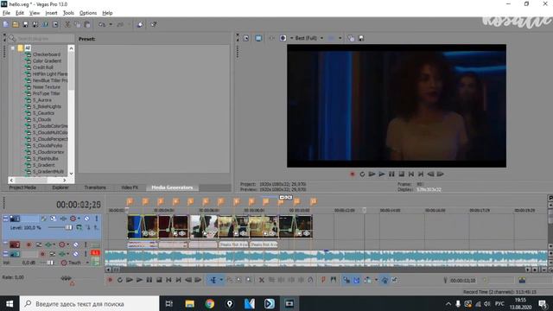Screen dimensions: 553x311
Task: Switch to the Transitions tab
Action: coord(95,187)
